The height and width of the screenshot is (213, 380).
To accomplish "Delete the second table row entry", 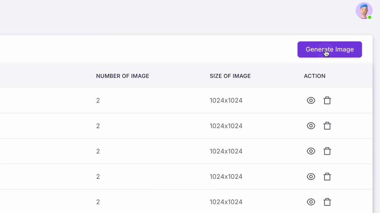I will 327,126.
